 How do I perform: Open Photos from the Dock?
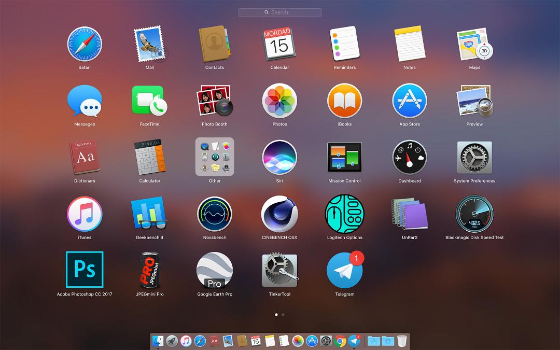[298, 341]
